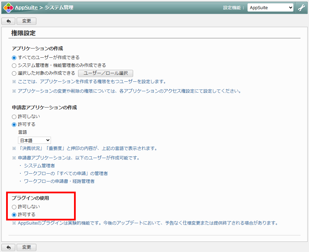Open the 言語 dropdown showing 日本語
The width and height of the screenshot is (309, 252).
34,140
